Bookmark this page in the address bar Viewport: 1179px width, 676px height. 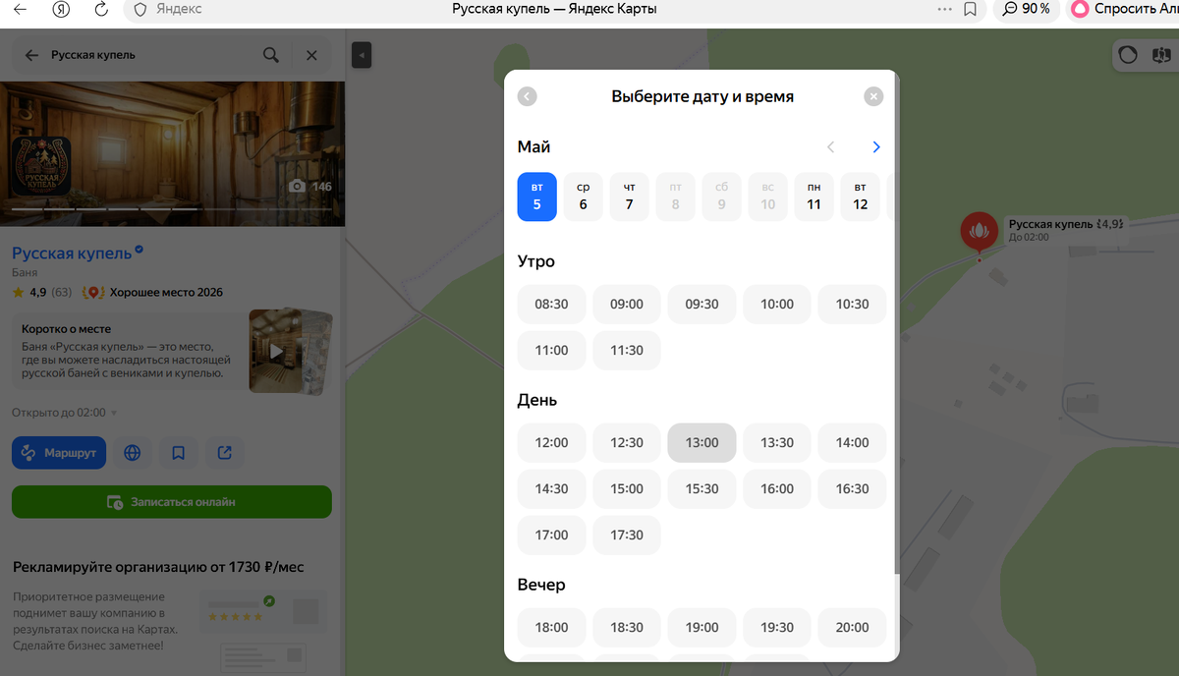coord(971,9)
